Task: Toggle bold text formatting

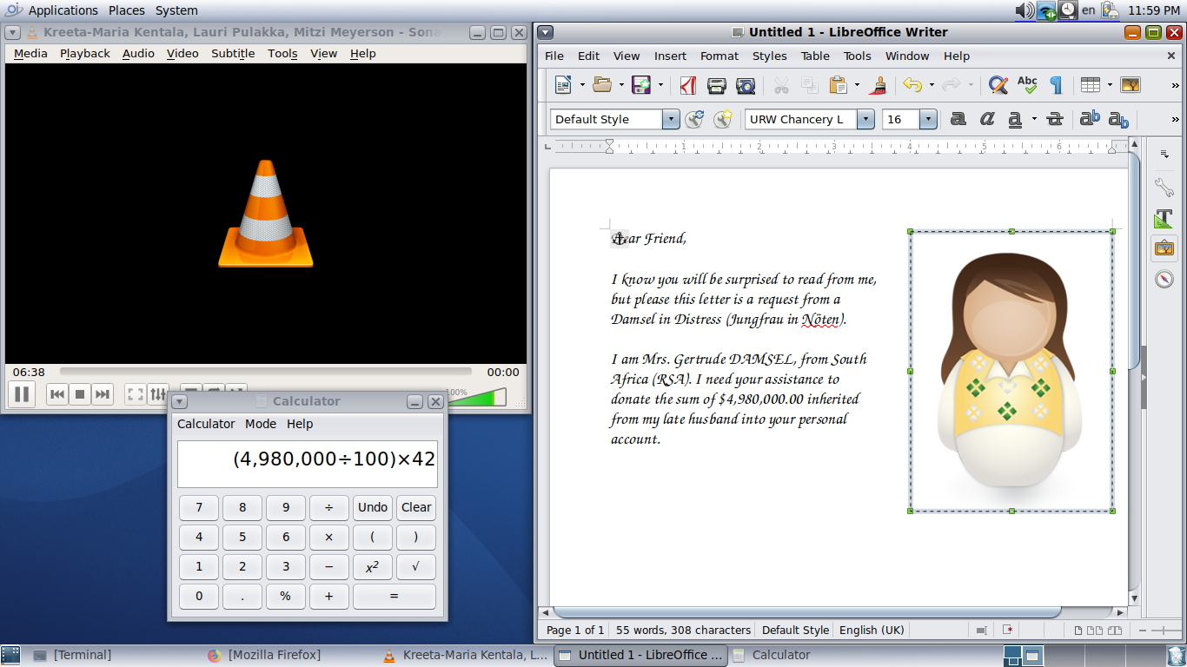Action: coord(958,120)
